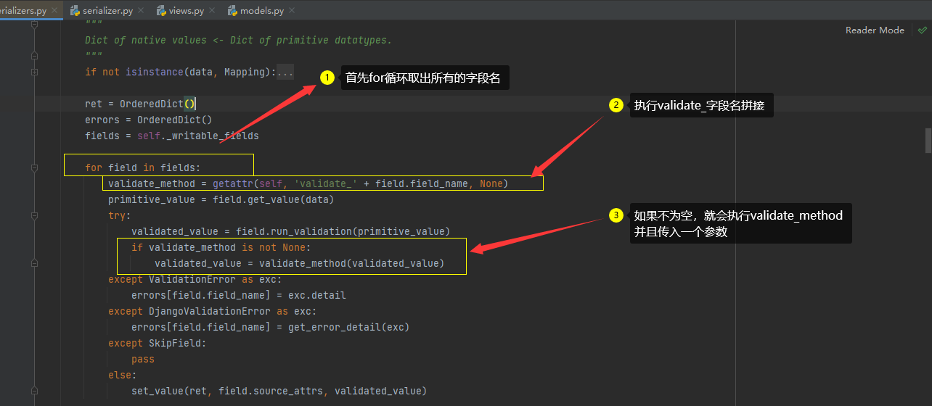This screenshot has width=932, height=406.
Task: Click the 'except SkipField:' line
Action: (157, 343)
